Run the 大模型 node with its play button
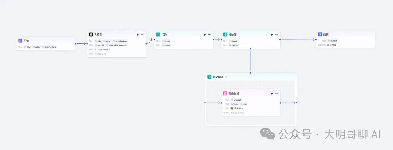The width and height of the screenshot is (393, 150). 138,34
